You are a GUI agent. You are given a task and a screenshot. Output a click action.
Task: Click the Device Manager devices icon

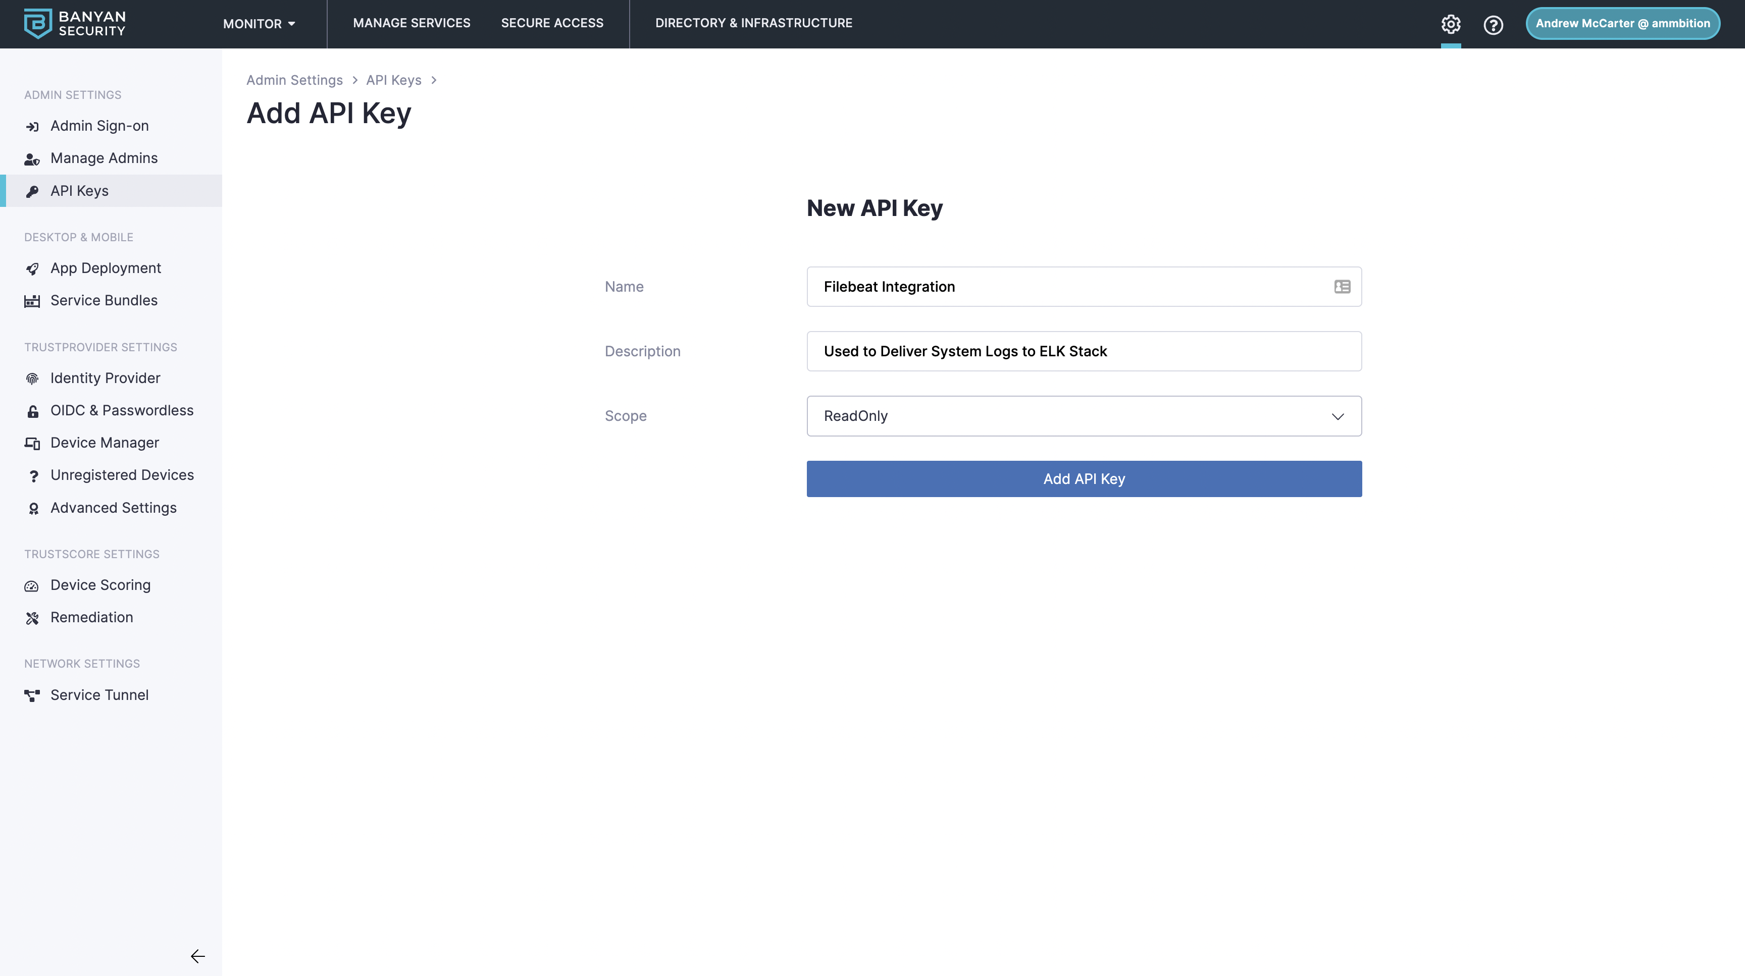[32, 443]
